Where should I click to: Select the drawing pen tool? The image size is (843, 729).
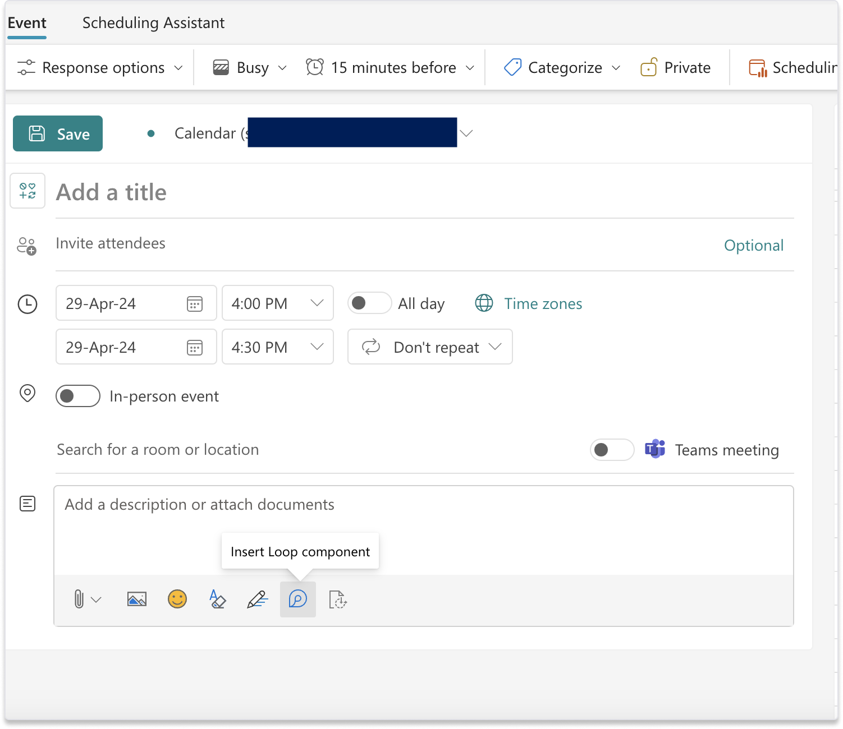pos(257,599)
